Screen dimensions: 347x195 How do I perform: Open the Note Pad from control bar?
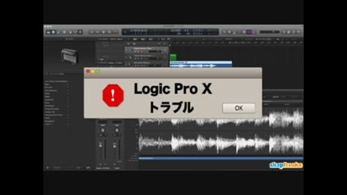click(289, 32)
